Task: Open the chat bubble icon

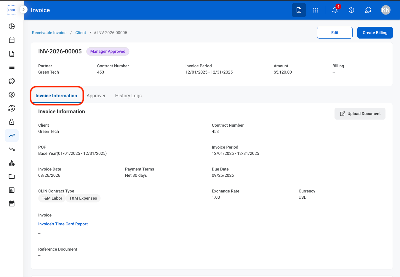Action: [368, 10]
